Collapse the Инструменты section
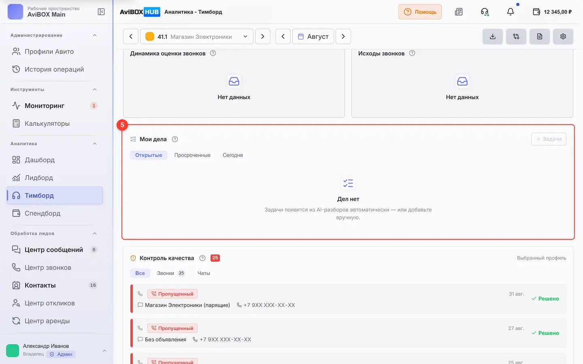Screen dimensions: 583x364 click(x=95, y=89)
